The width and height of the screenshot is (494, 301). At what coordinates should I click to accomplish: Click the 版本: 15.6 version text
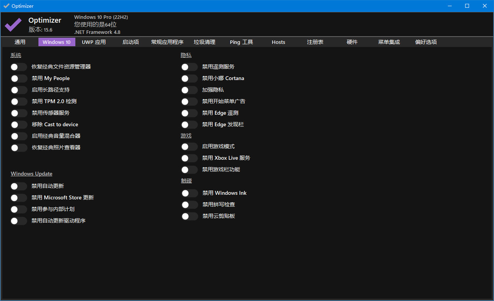[40, 30]
